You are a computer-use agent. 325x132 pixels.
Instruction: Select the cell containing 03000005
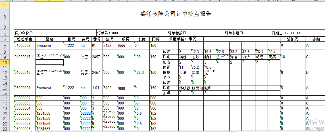coord(25,113)
